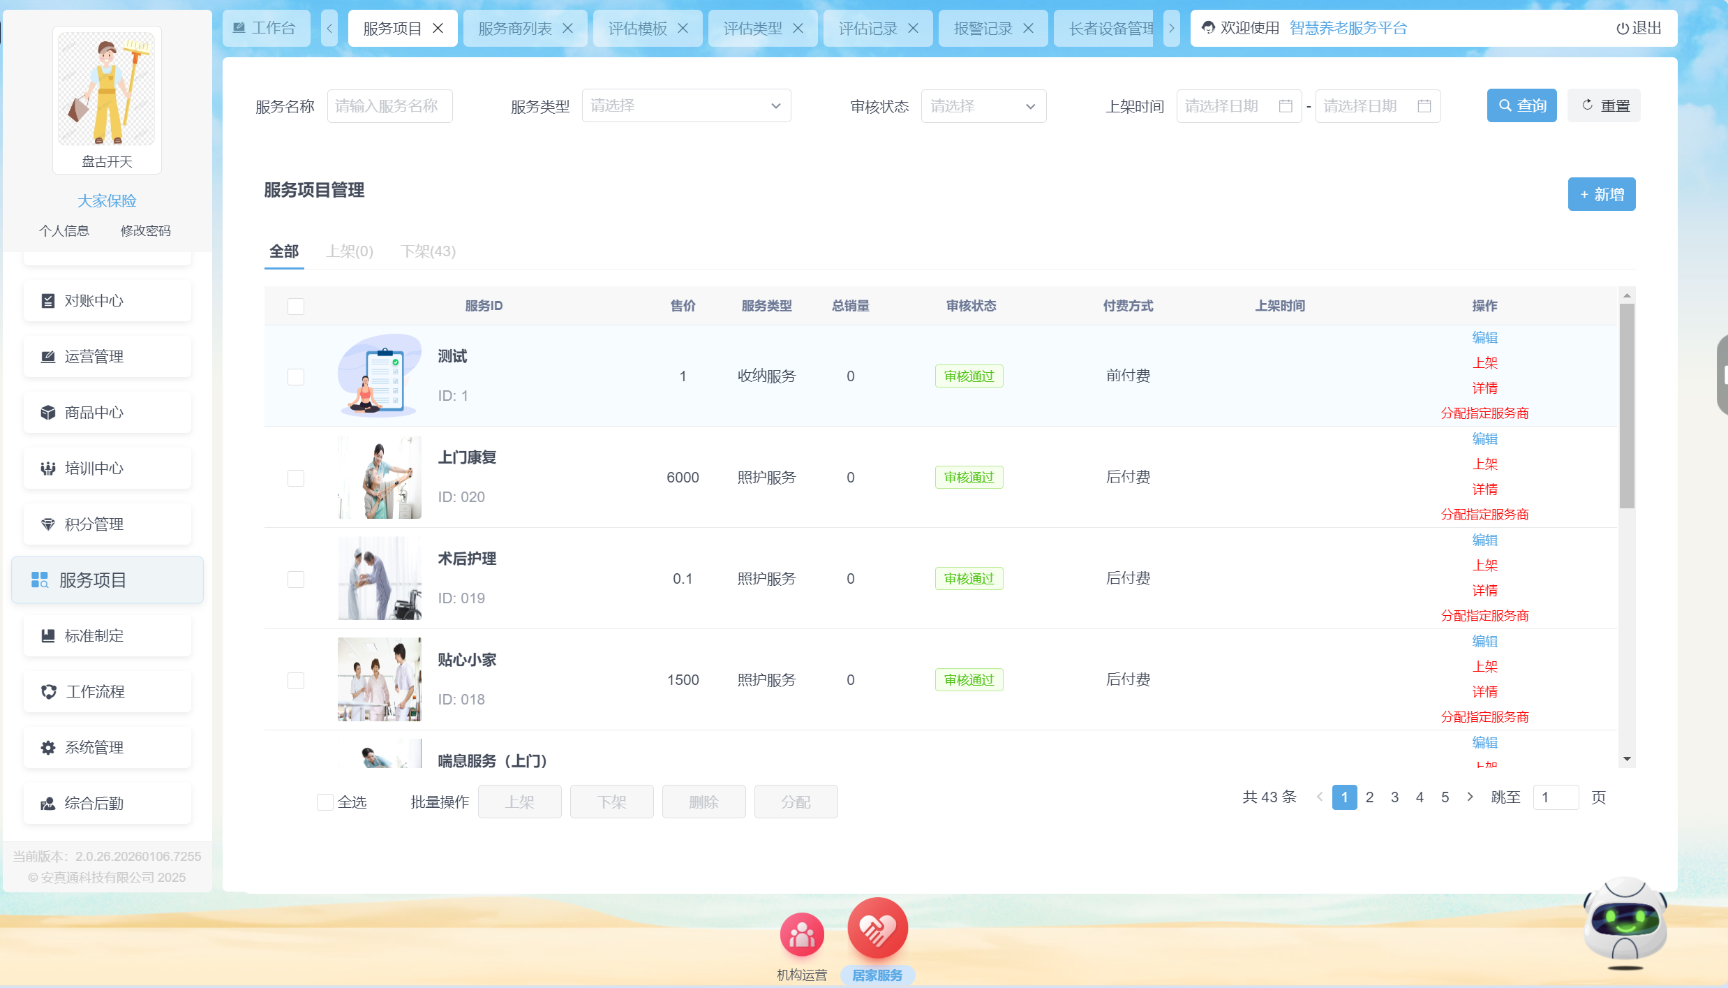Close the 评估模板 tab
This screenshot has width=1728, height=988.
(683, 29)
